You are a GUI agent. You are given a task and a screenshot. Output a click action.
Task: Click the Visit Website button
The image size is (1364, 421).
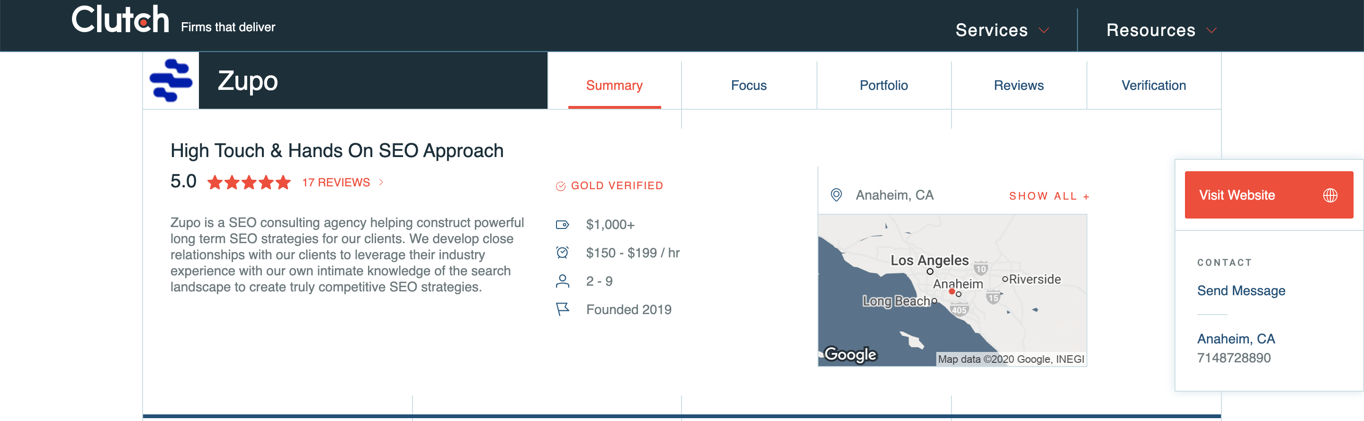pos(1269,195)
